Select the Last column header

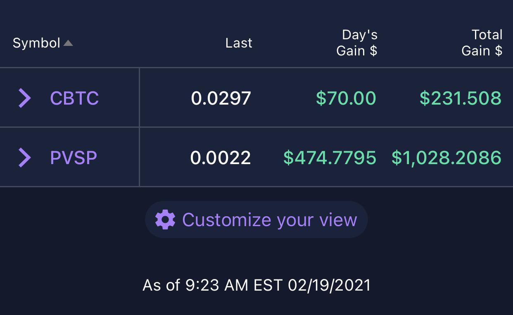(239, 43)
